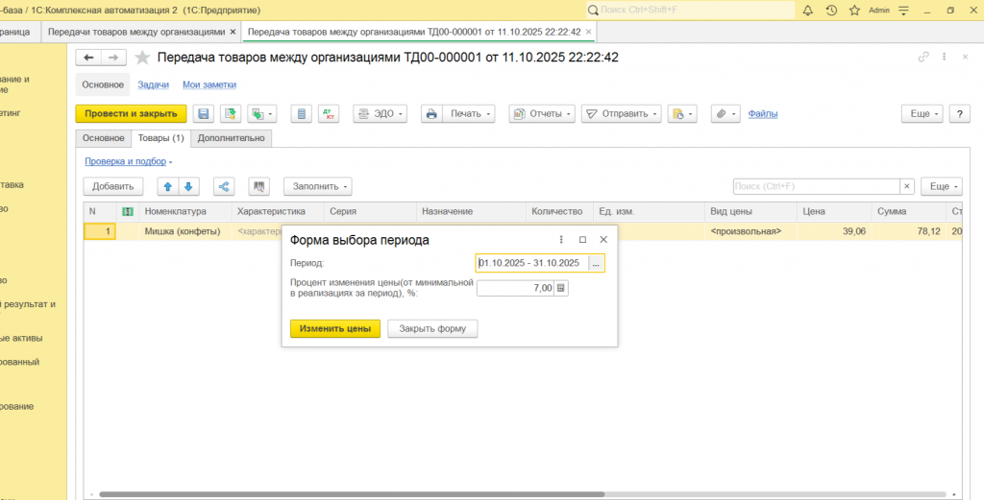Open the service settings menu icon next to Admin

coord(903,10)
